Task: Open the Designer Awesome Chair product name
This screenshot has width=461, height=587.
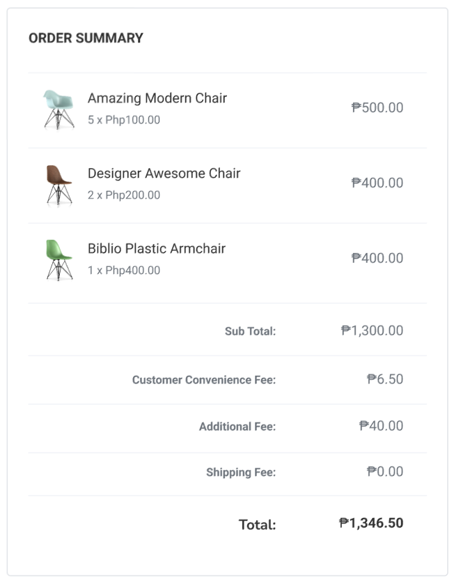Action: [164, 174]
